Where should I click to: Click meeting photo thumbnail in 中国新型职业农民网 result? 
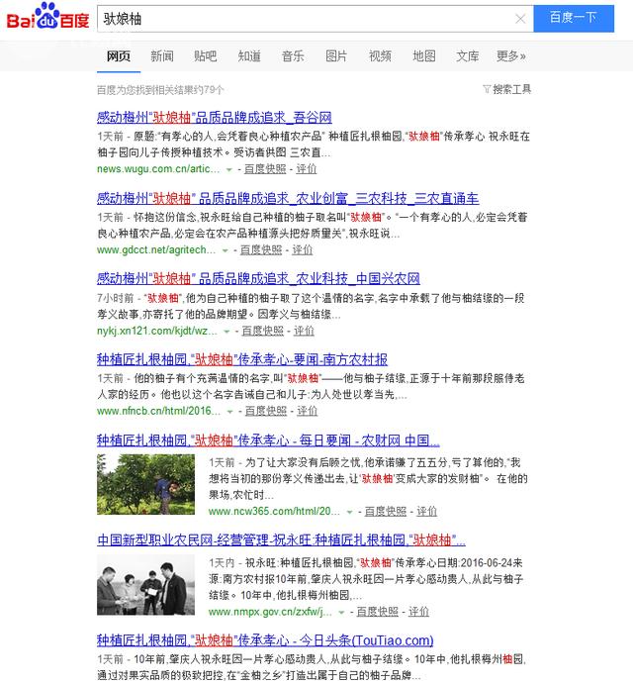145,584
